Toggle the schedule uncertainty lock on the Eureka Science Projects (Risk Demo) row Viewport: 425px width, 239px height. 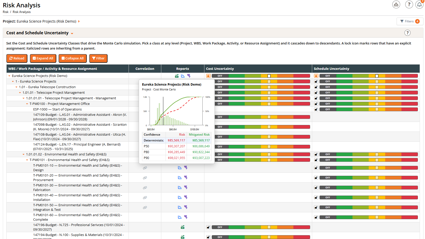[316, 76]
